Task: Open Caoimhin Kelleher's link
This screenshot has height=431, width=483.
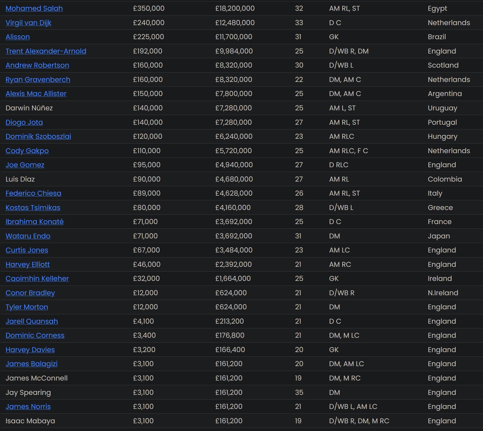Action: click(37, 278)
